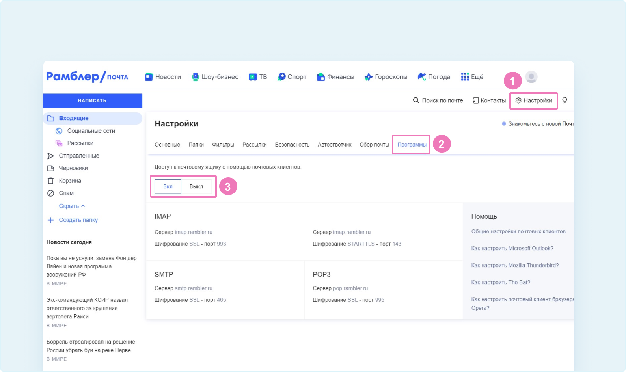This screenshot has width=626, height=372.
Task: Switch to the Основные settings tab
Action: point(168,145)
